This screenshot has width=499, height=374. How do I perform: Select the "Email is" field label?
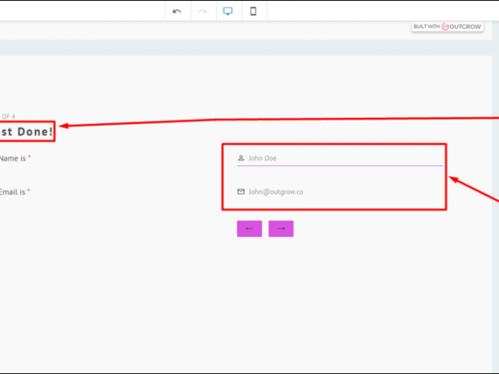pos(12,192)
